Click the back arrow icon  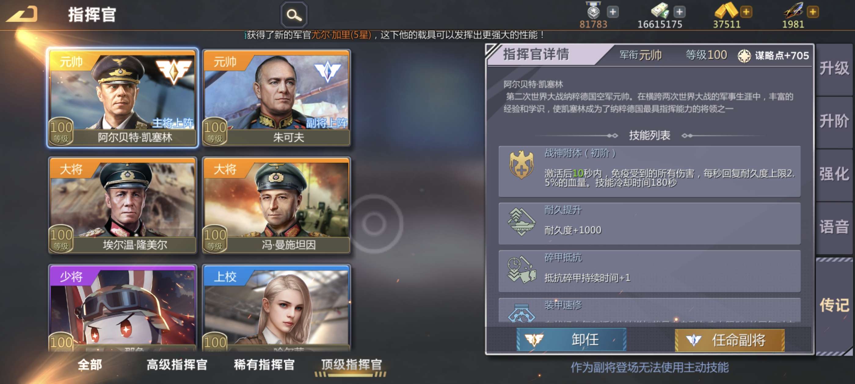[22, 15]
